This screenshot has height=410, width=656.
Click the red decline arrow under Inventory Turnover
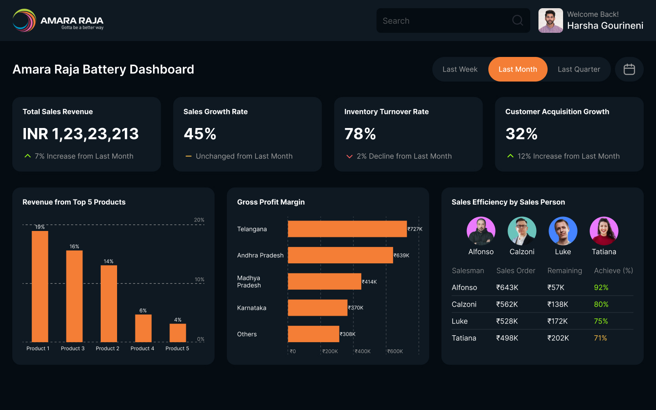[349, 156]
